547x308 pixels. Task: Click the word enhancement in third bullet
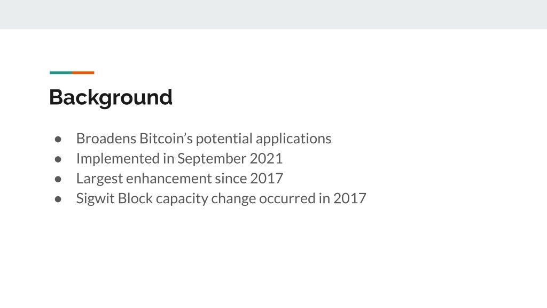point(169,179)
